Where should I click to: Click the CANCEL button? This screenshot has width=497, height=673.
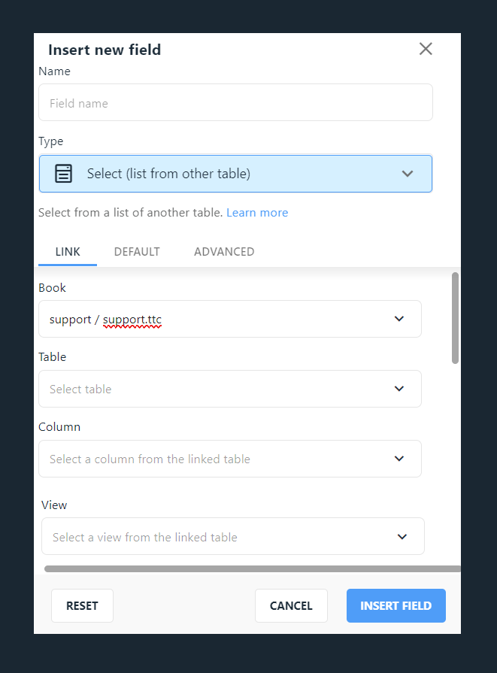click(x=291, y=605)
